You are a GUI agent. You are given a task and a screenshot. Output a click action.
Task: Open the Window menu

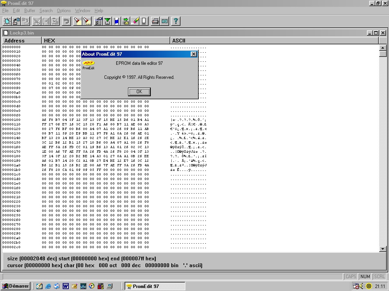(x=82, y=11)
